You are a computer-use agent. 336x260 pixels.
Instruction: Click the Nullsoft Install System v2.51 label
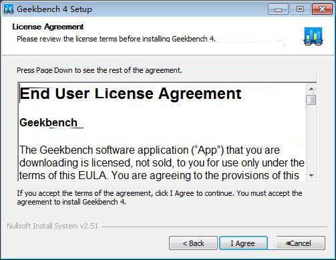coord(52,226)
